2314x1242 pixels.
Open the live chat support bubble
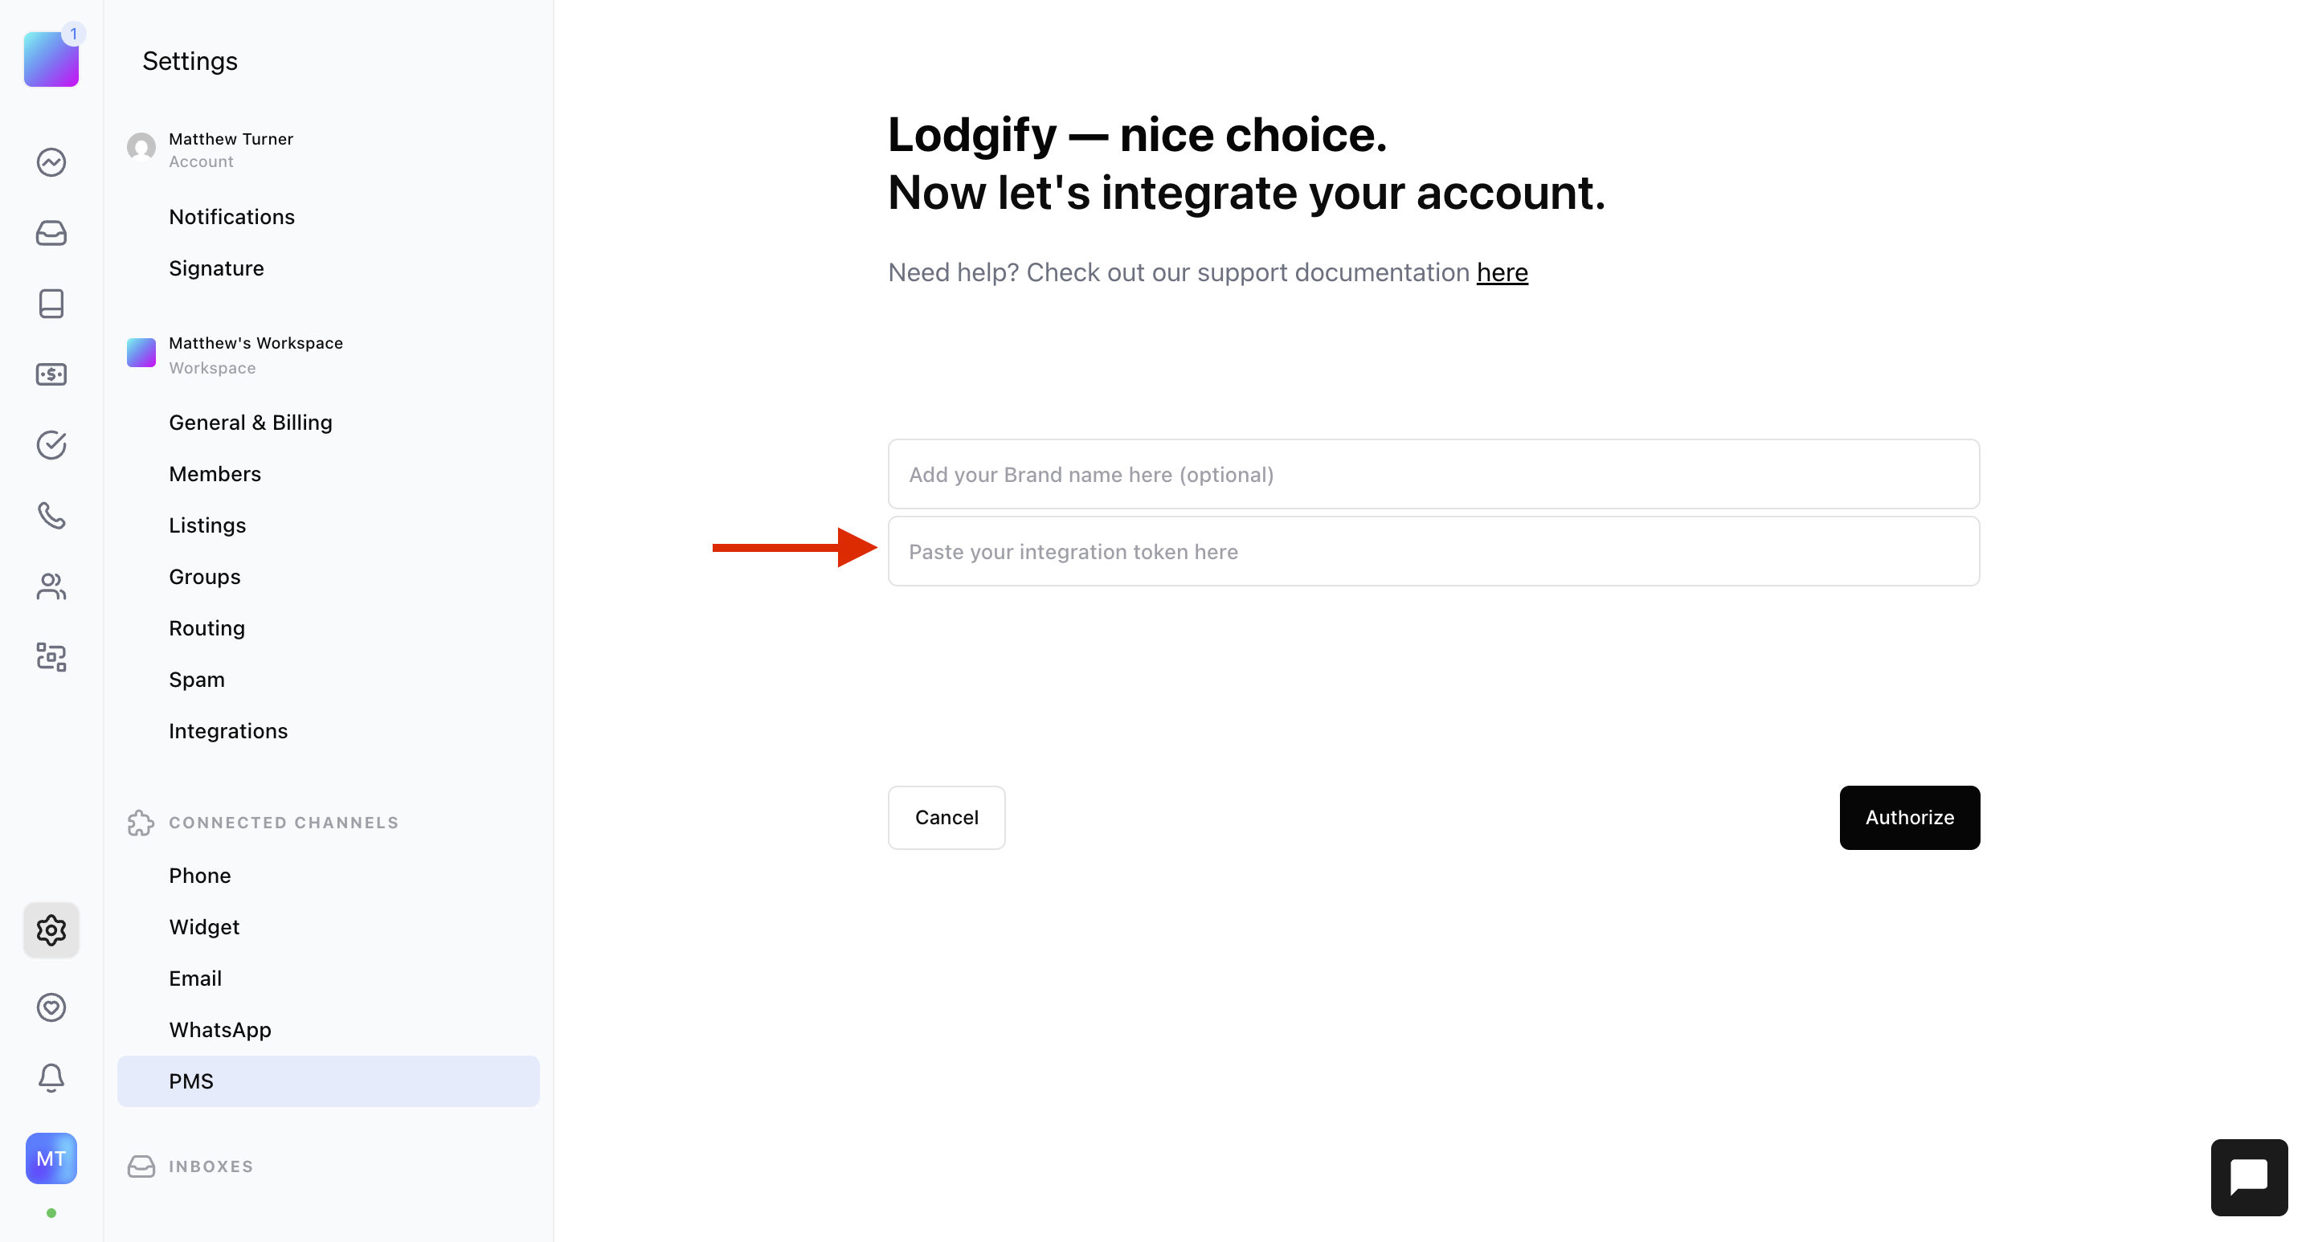click(2248, 1178)
